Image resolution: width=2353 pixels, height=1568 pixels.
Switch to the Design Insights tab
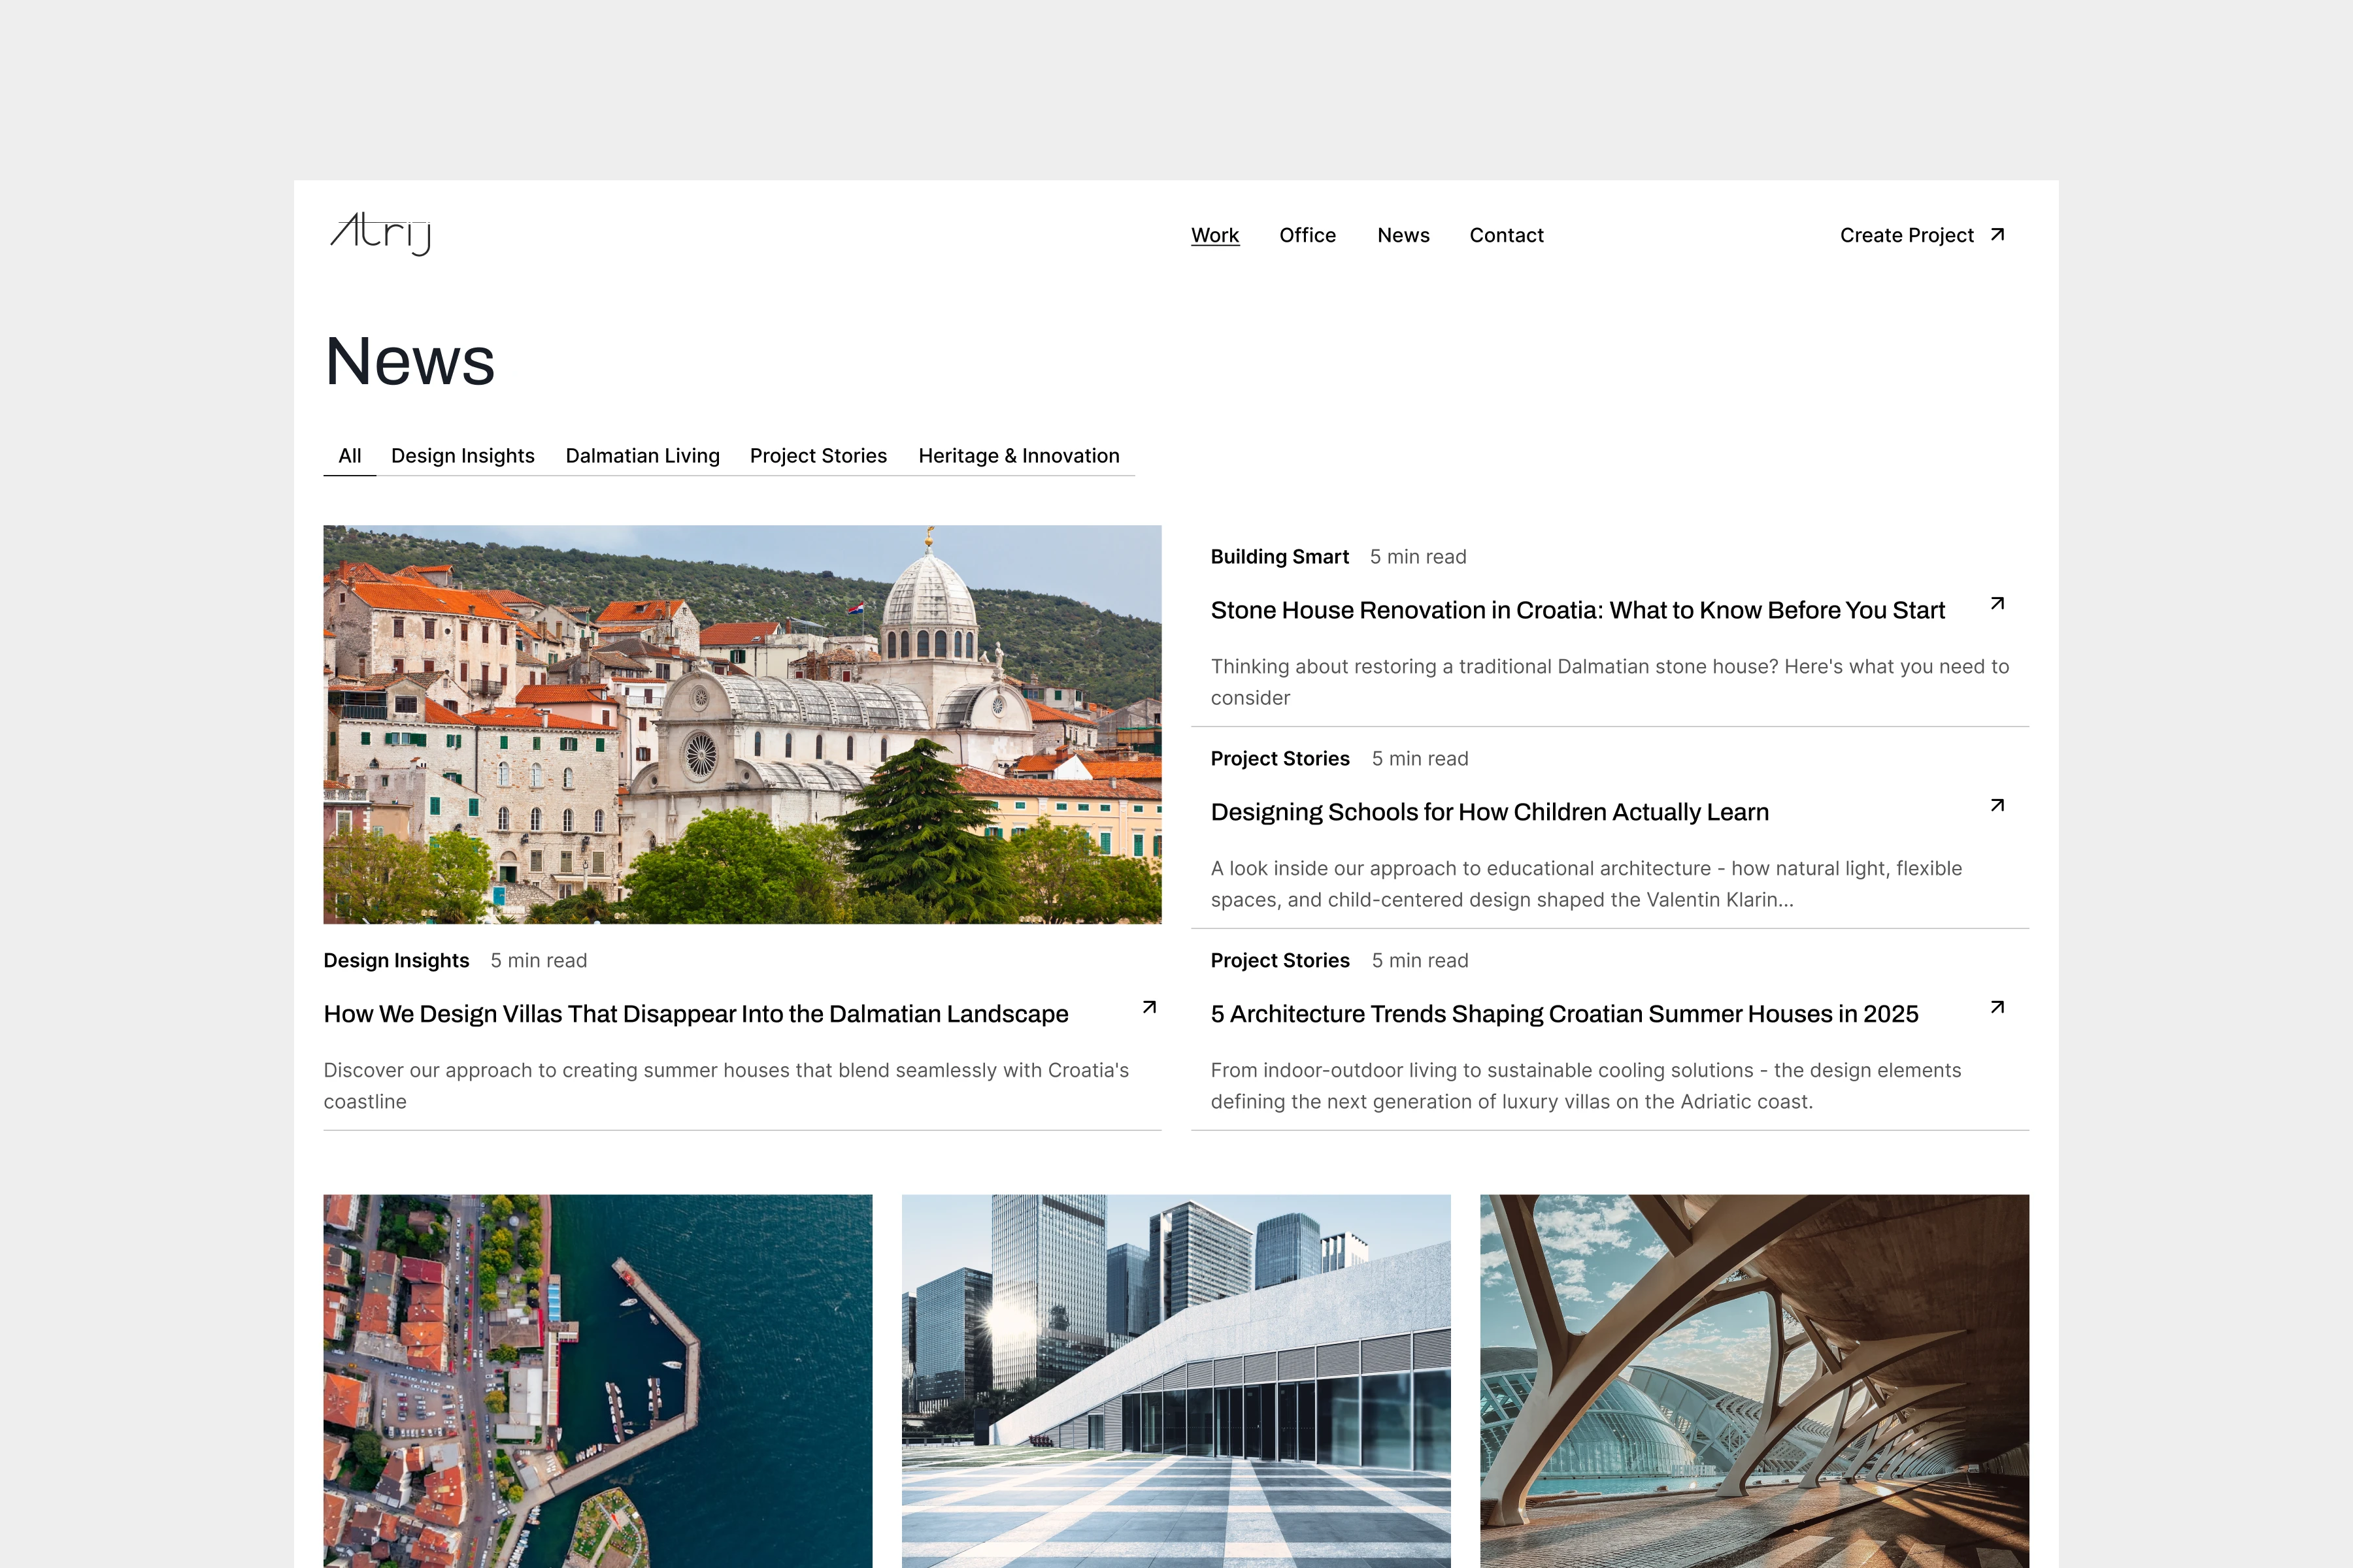(x=462, y=456)
